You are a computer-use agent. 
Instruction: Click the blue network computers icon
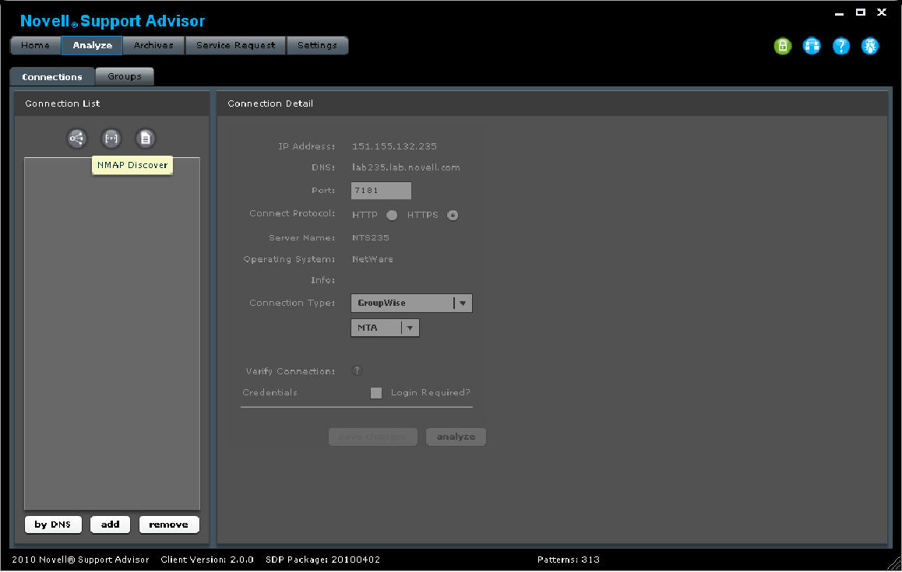click(812, 46)
